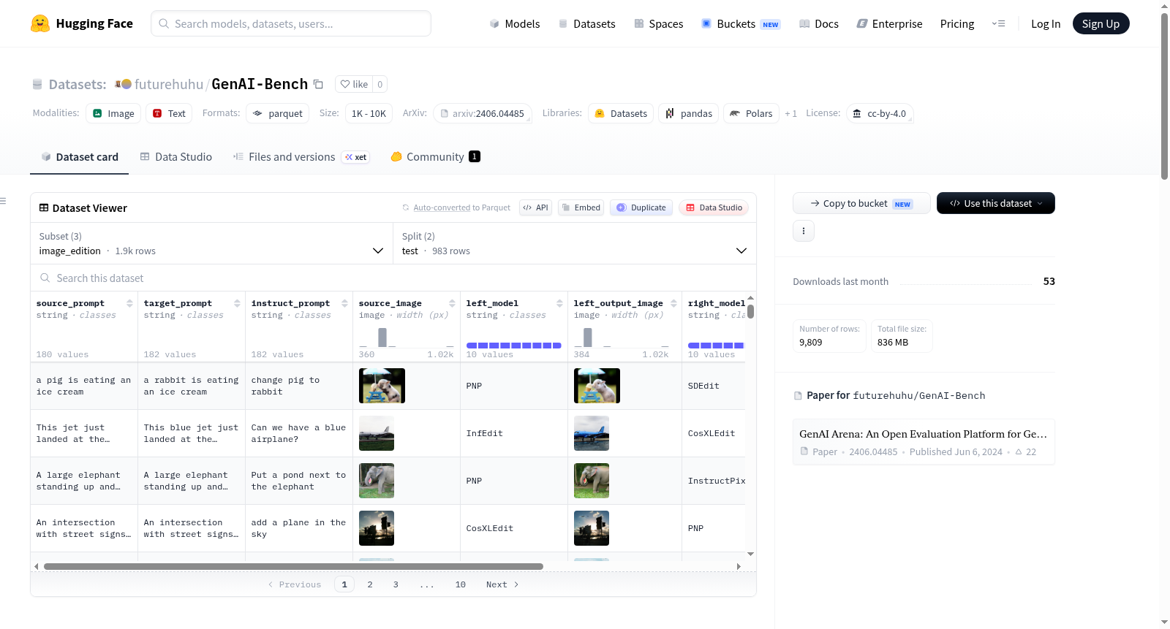Open the Community tab
1170x629 pixels.
pyautogui.click(x=435, y=157)
